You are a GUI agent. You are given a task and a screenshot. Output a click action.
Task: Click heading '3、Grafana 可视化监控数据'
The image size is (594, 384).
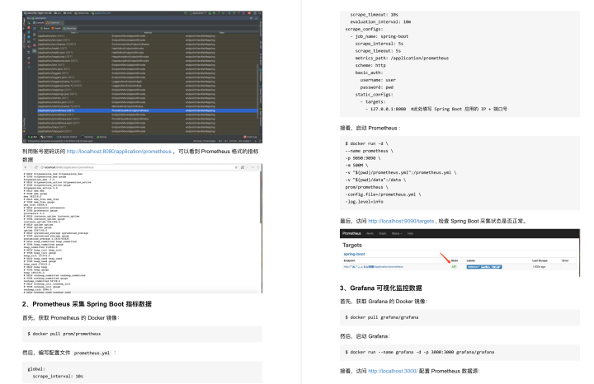point(380,288)
